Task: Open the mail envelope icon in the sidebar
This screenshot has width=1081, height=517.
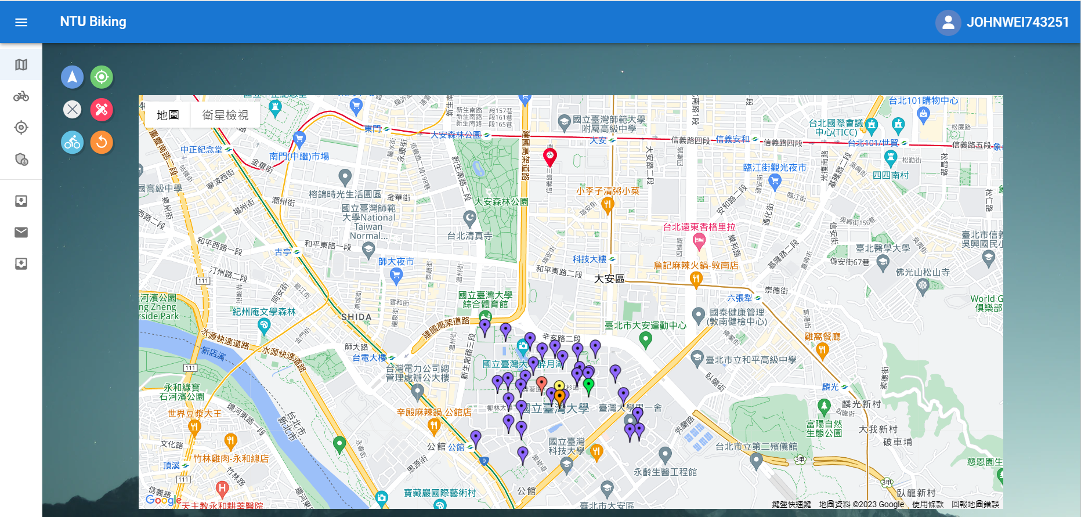Action: click(21, 233)
